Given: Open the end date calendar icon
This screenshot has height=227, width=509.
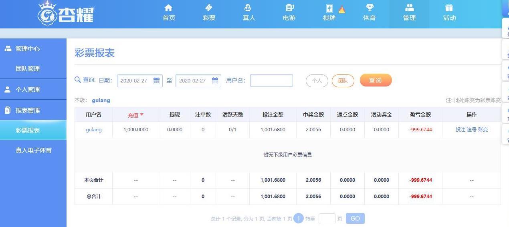Looking at the screenshot, I should 215,80.
